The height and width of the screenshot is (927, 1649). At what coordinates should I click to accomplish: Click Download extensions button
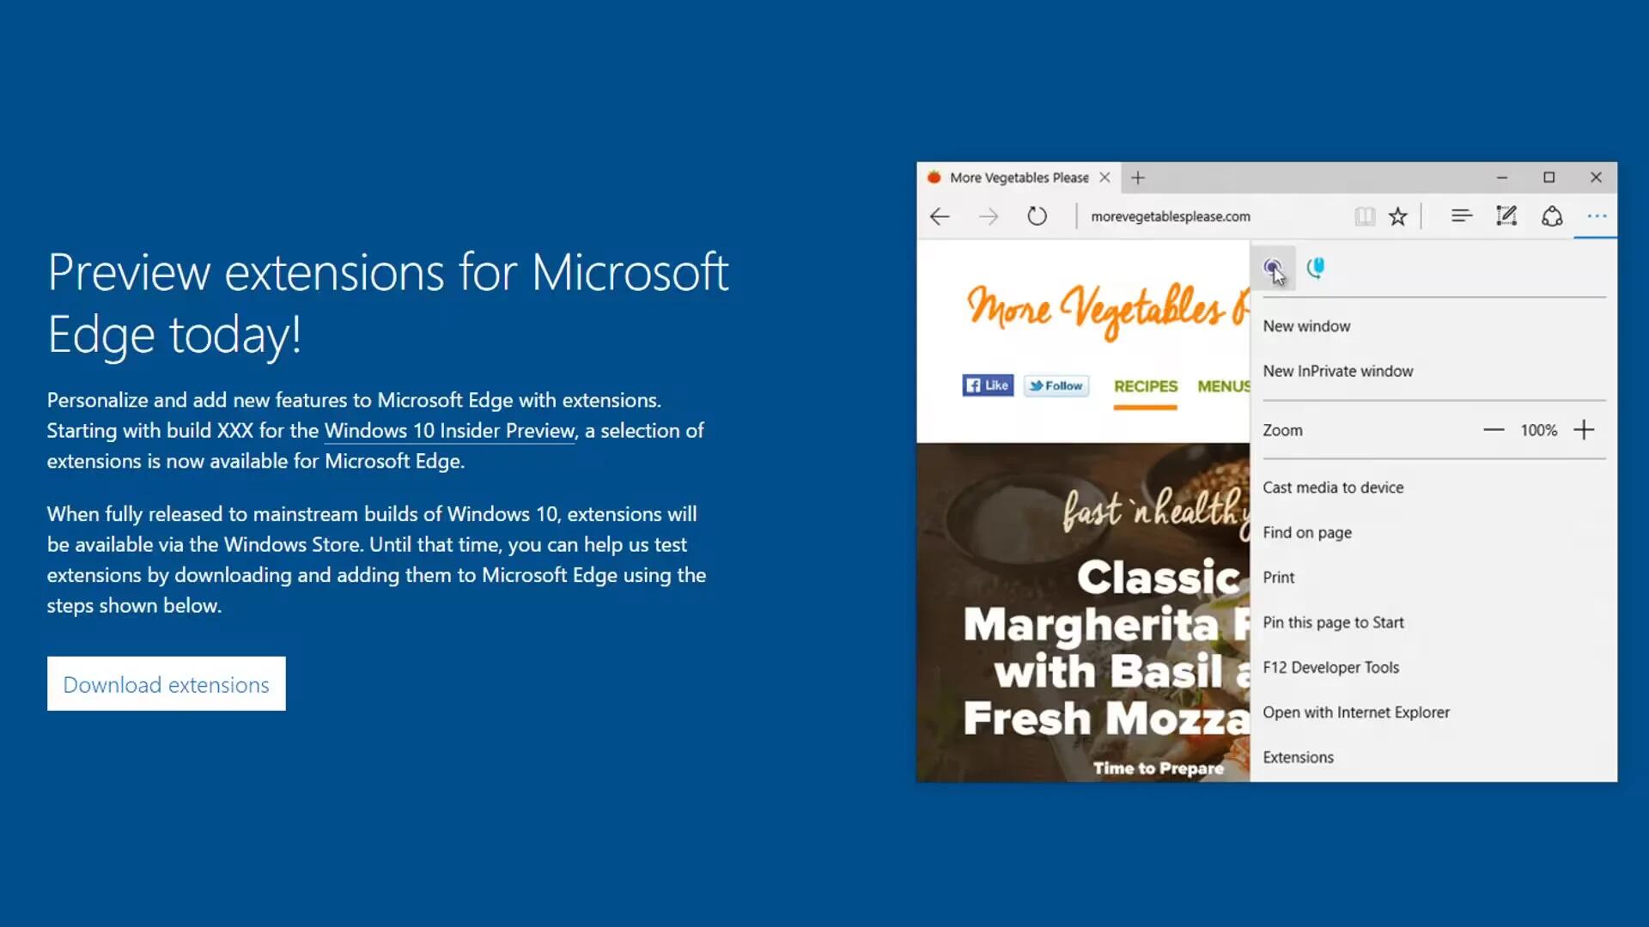click(166, 683)
